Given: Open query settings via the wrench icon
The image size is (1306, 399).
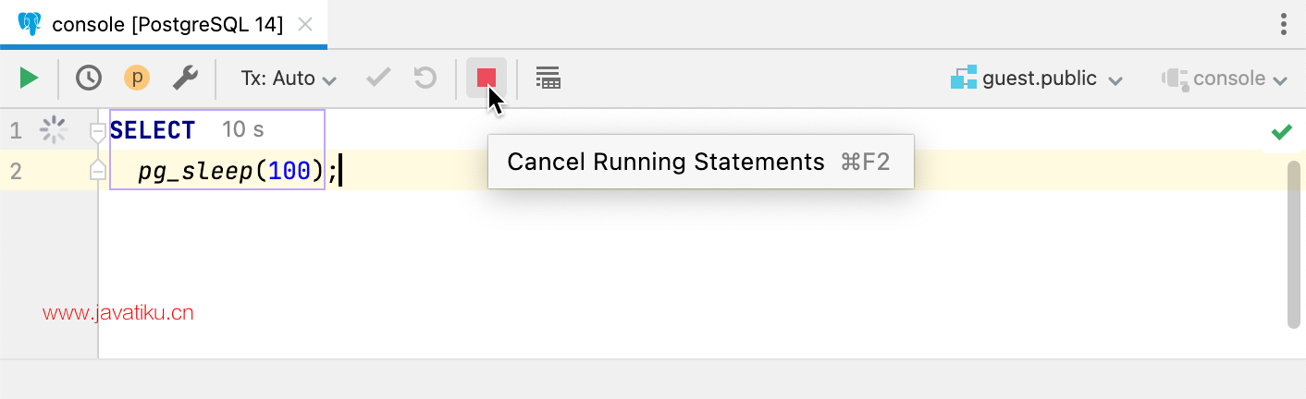Looking at the screenshot, I should [x=185, y=79].
